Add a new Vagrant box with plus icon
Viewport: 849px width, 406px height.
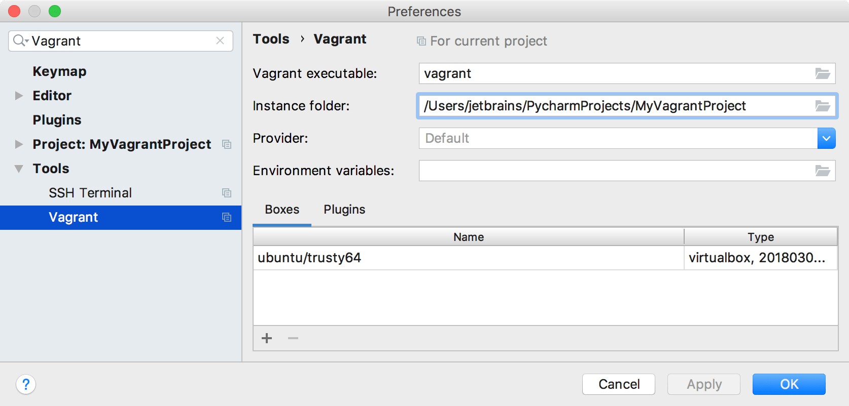coord(266,338)
